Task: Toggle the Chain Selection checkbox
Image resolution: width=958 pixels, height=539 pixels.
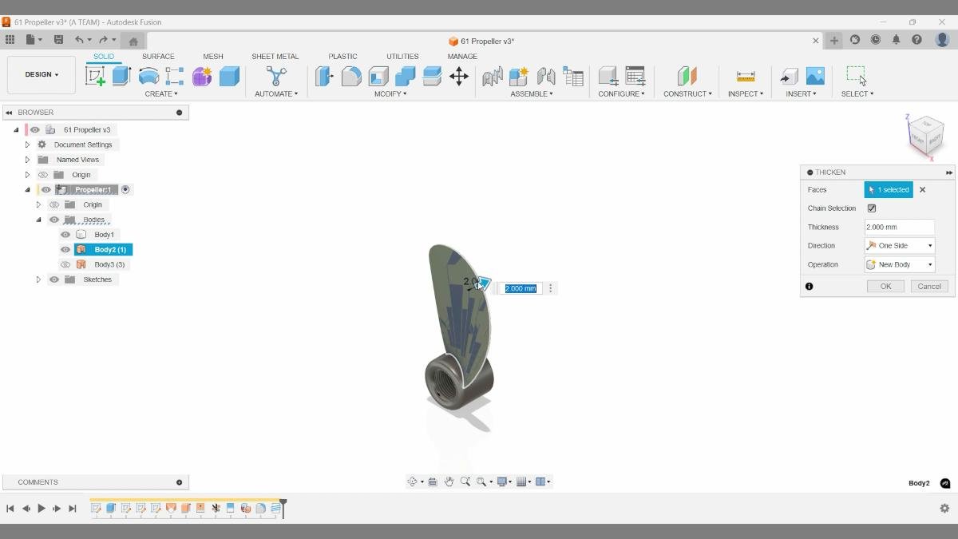Action: pos(871,208)
